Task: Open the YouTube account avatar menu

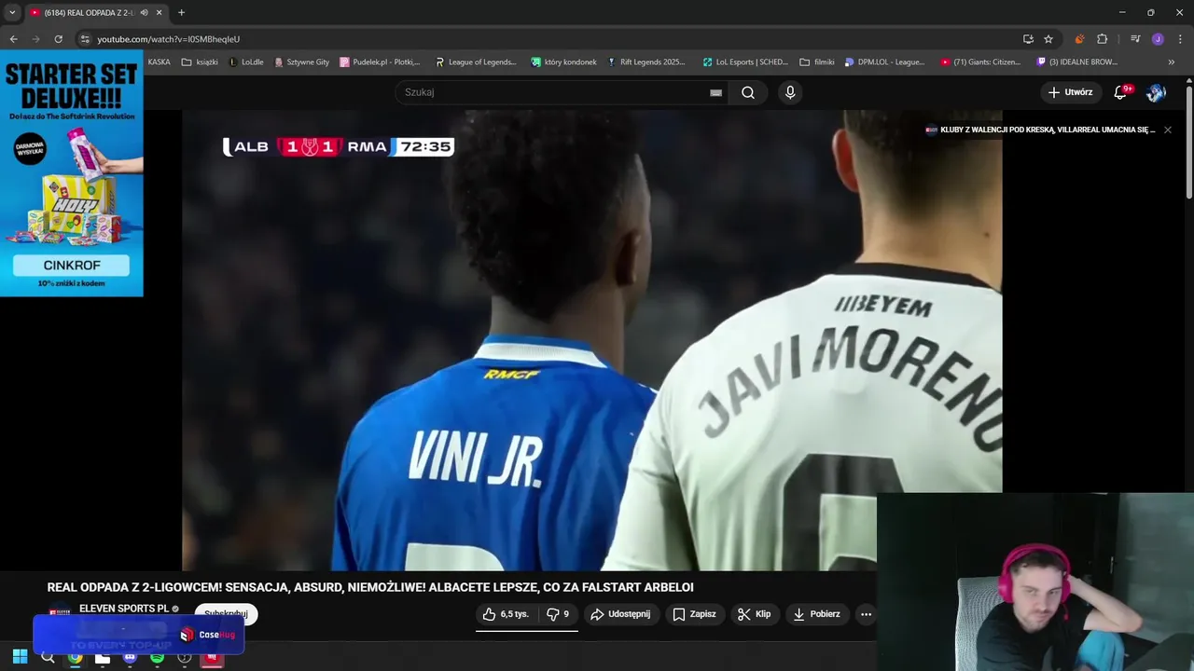Action: point(1157,92)
